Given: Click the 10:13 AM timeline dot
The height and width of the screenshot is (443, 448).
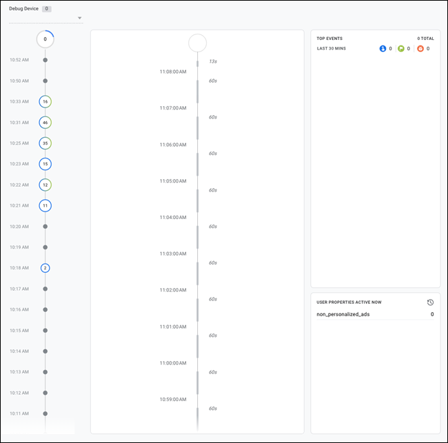Looking at the screenshot, I should coord(45,372).
